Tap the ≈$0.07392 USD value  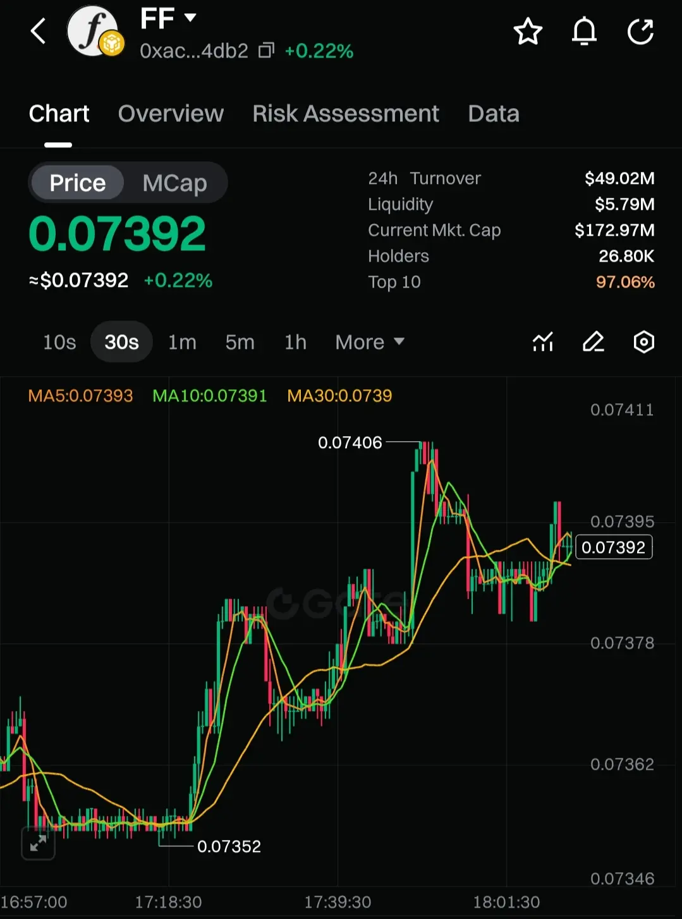(78, 280)
